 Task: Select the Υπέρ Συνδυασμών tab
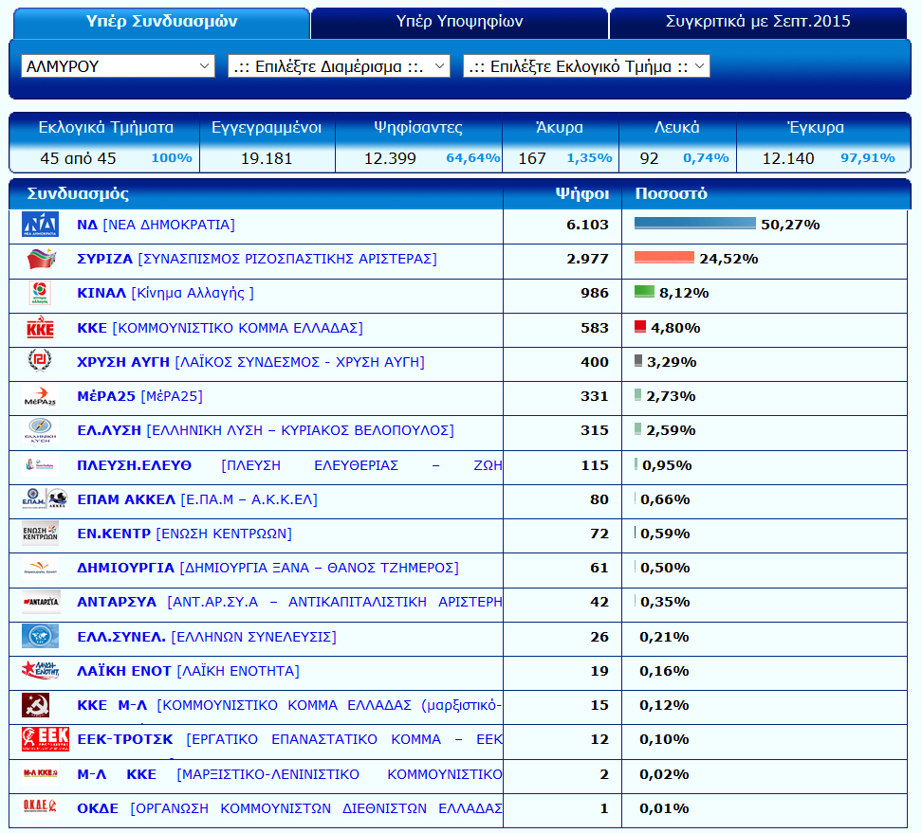point(161,22)
